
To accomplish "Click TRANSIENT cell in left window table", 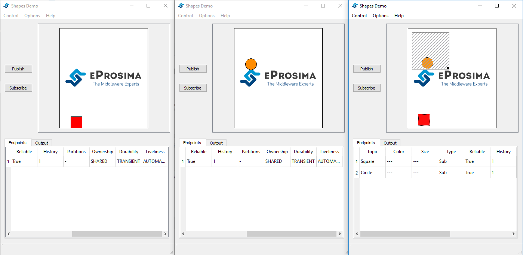I will pyautogui.click(x=129, y=161).
